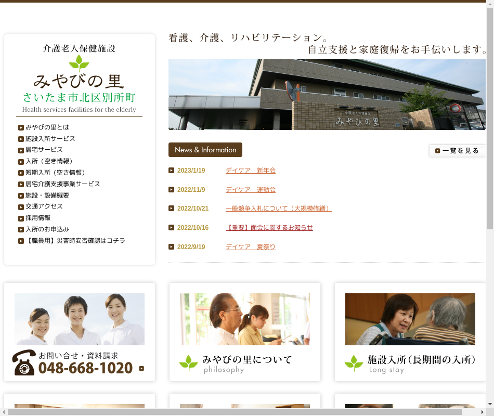494x416 pixels.
Task: Open the 施設入所サービス menu link
Action: [50, 139]
